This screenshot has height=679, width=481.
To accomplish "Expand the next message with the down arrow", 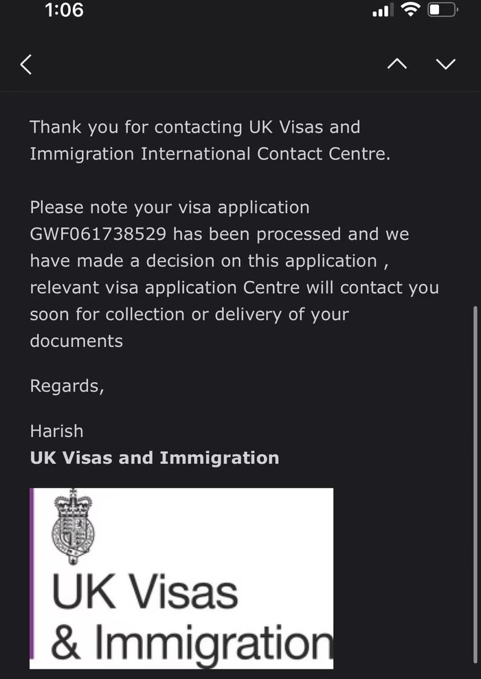I will [x=446, y=63].
